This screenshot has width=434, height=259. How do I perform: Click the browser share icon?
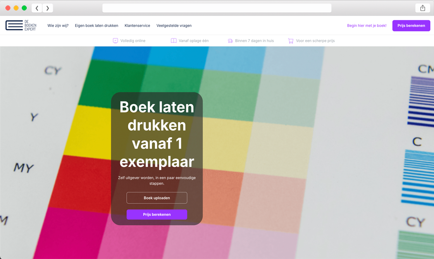tap(422, 8)
